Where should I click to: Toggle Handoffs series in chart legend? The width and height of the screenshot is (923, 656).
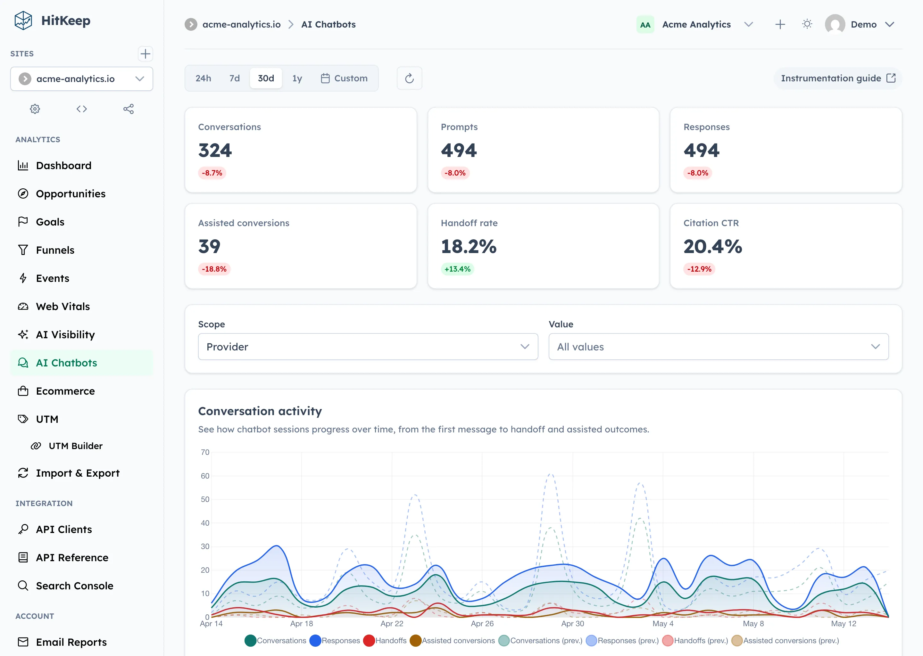tap(385, 641)
